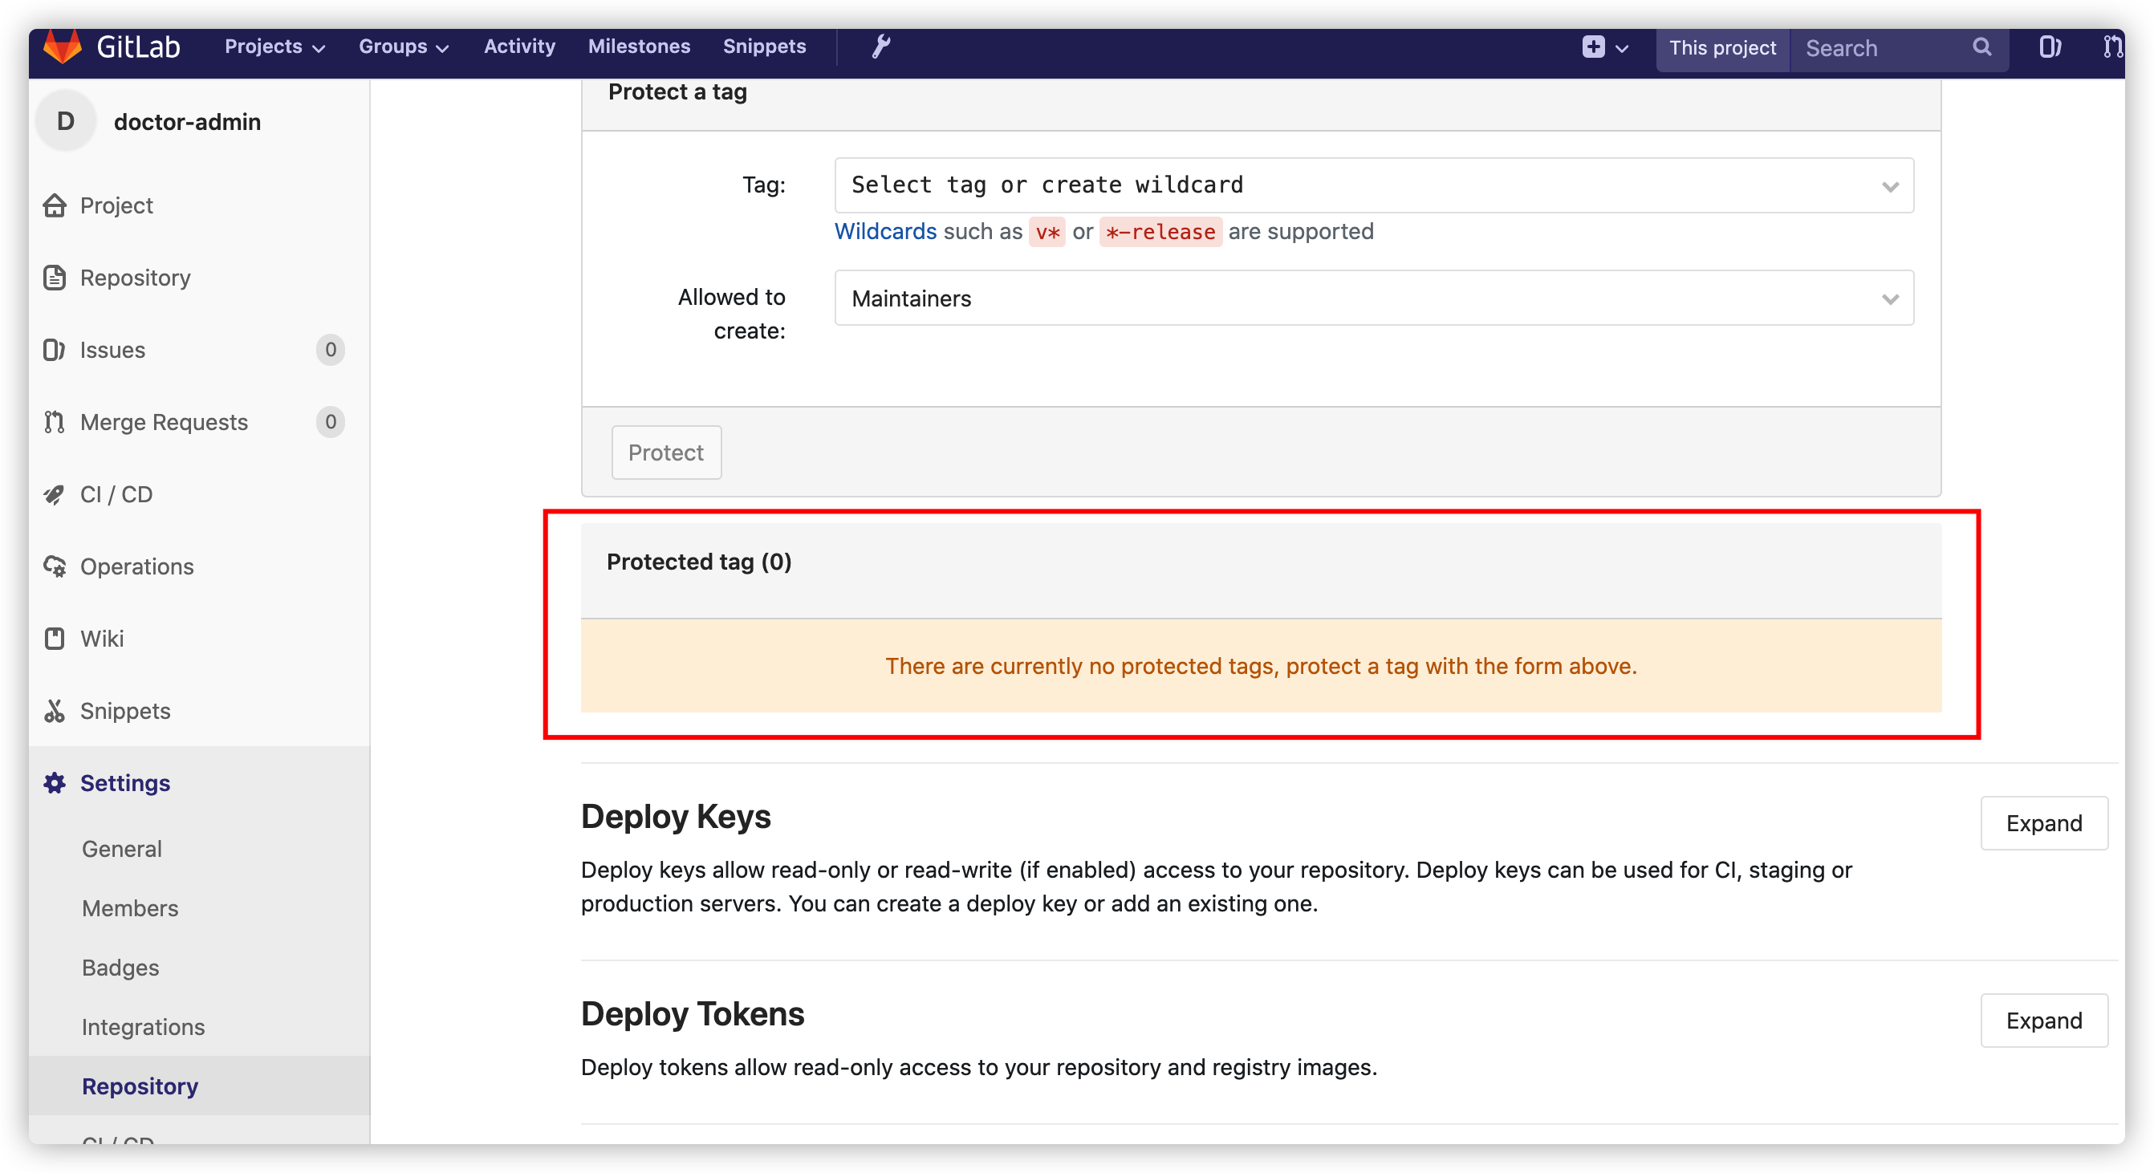Screen dimensions: 2154x1173
Task: Open CI / CD rocket sidebar item
Action: tap(116, 495)
